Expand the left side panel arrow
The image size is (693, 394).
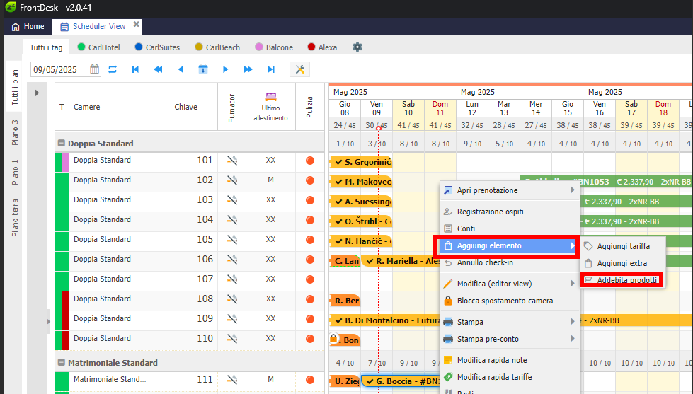37,93
